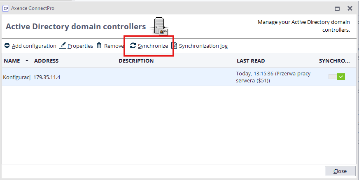
Task: Click the Synchronization log document icon
Action: coord(175,46)
